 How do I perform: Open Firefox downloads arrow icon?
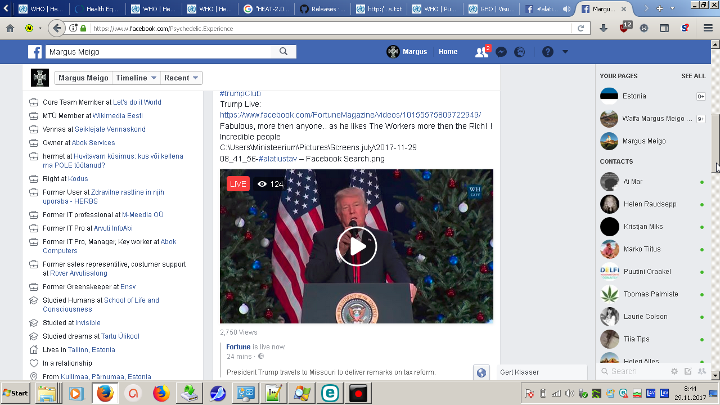(x=604, y=28)
